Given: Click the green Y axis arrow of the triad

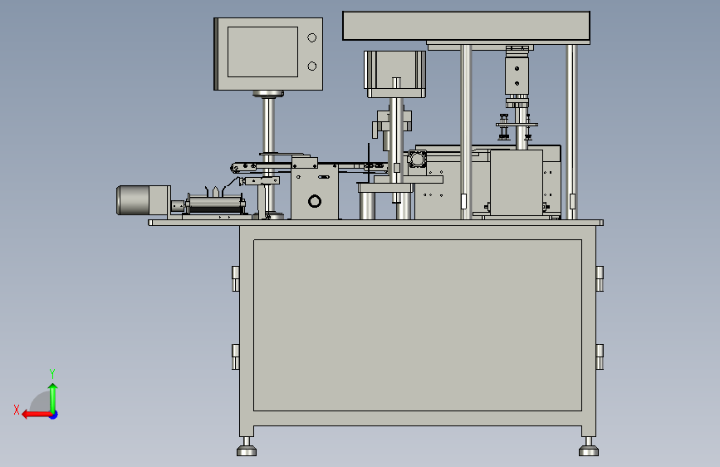Looking at the screenshot, I should tap(53, 397).
